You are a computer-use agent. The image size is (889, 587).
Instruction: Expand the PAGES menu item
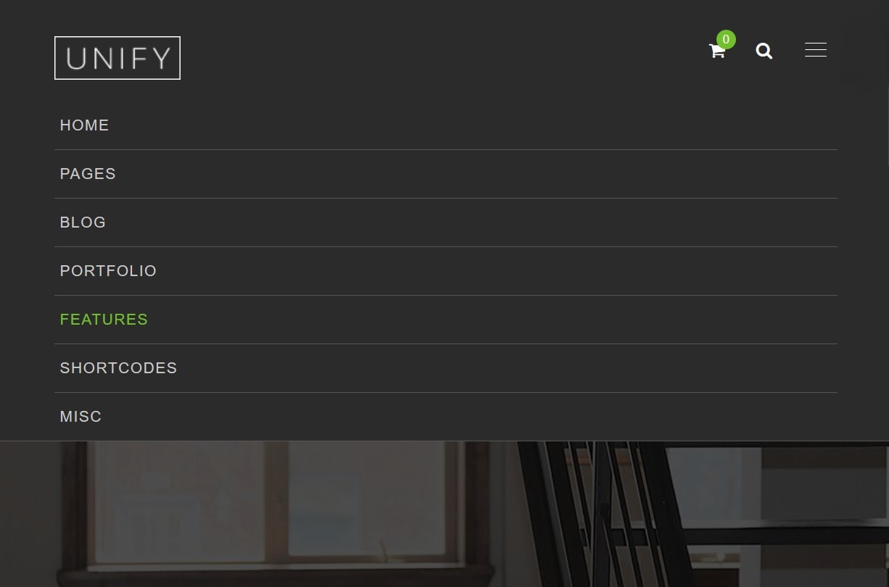[88, 174]
